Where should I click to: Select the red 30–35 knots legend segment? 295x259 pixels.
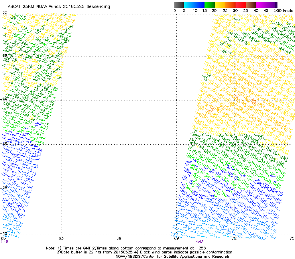point(241,5)
